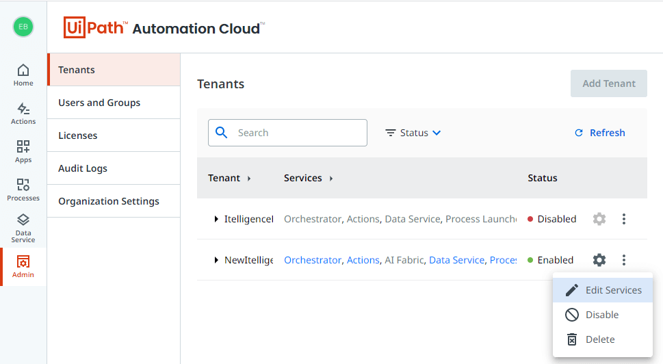Screen dimensions: 663x364
Task: Choose Disable from the context menu
Action: pyautogui.click(x=603, y=315)
